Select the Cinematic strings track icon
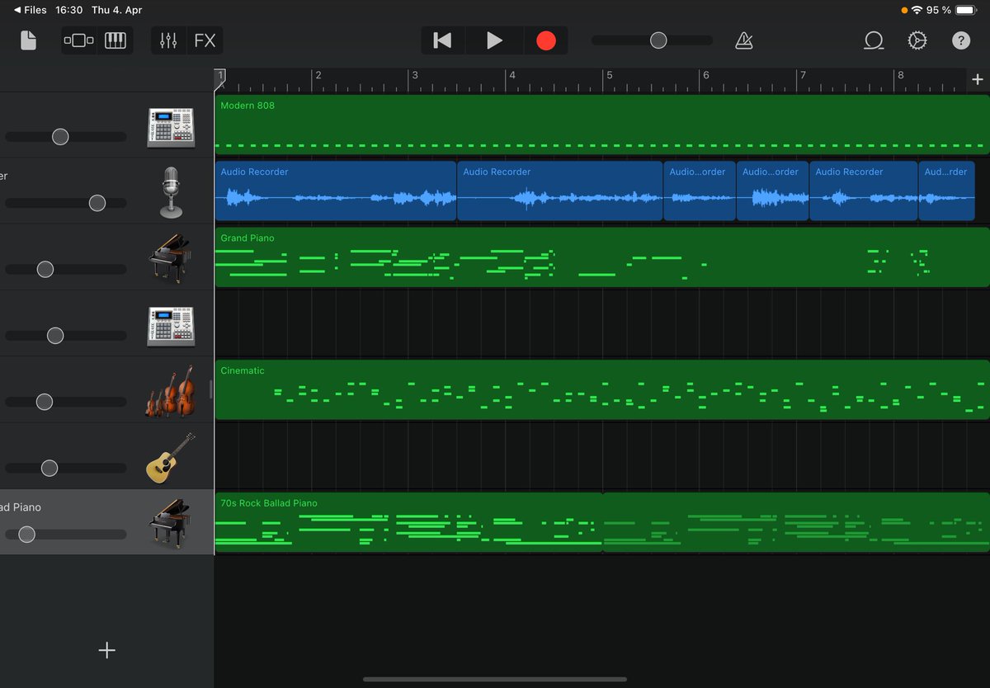This screenshot has width=990, height=688. pos(169,391)
